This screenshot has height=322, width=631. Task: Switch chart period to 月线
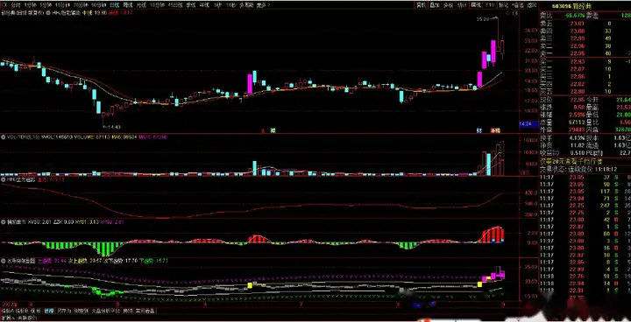(x=141, y=5)
